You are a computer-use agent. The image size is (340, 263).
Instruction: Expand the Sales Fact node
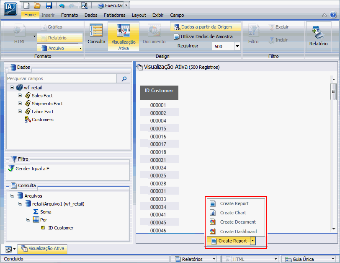point(20,96)
